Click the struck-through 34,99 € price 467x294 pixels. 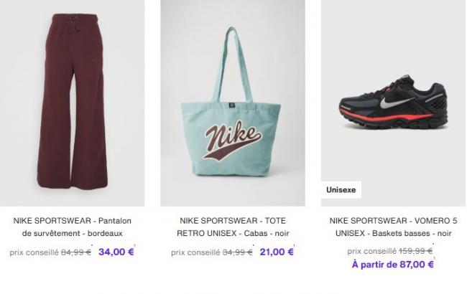point(238,252)
